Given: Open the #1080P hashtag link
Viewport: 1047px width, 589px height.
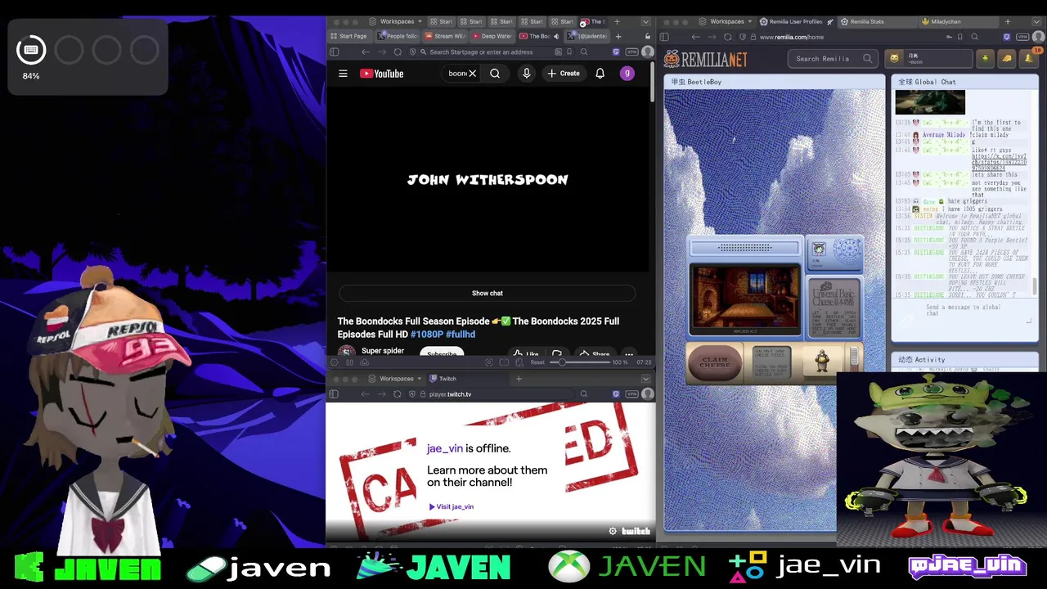Looking at the screenshot, I should click(x=426, y=335).
